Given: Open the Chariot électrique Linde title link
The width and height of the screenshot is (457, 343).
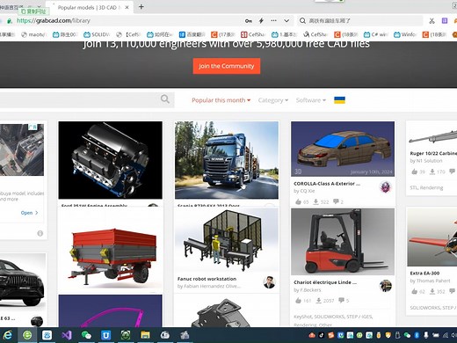Looking at the screenshot, I should click(325, 282).
